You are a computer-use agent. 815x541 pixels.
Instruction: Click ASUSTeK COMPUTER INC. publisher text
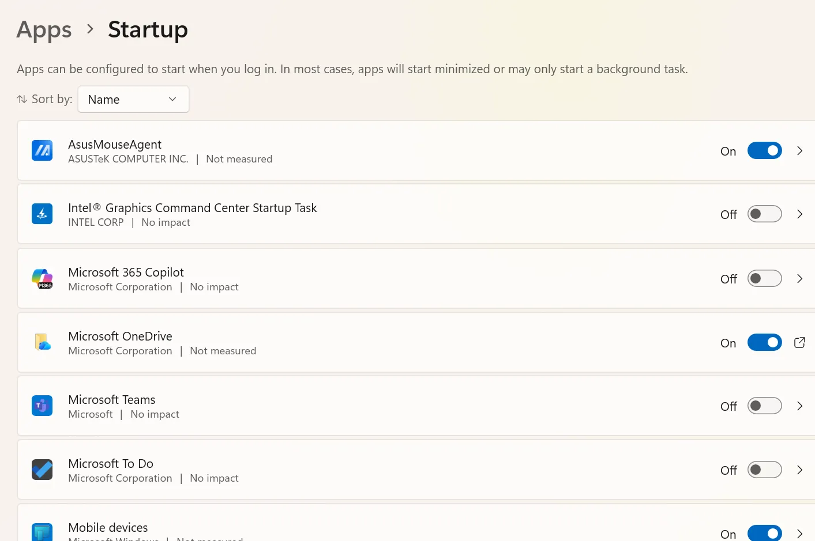pyautogui.click(x=128, y=159)
